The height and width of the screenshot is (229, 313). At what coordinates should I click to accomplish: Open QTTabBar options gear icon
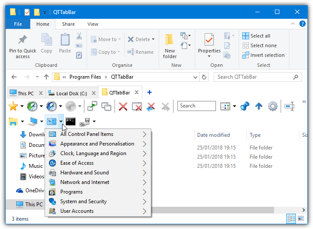(x=273, y=106)
